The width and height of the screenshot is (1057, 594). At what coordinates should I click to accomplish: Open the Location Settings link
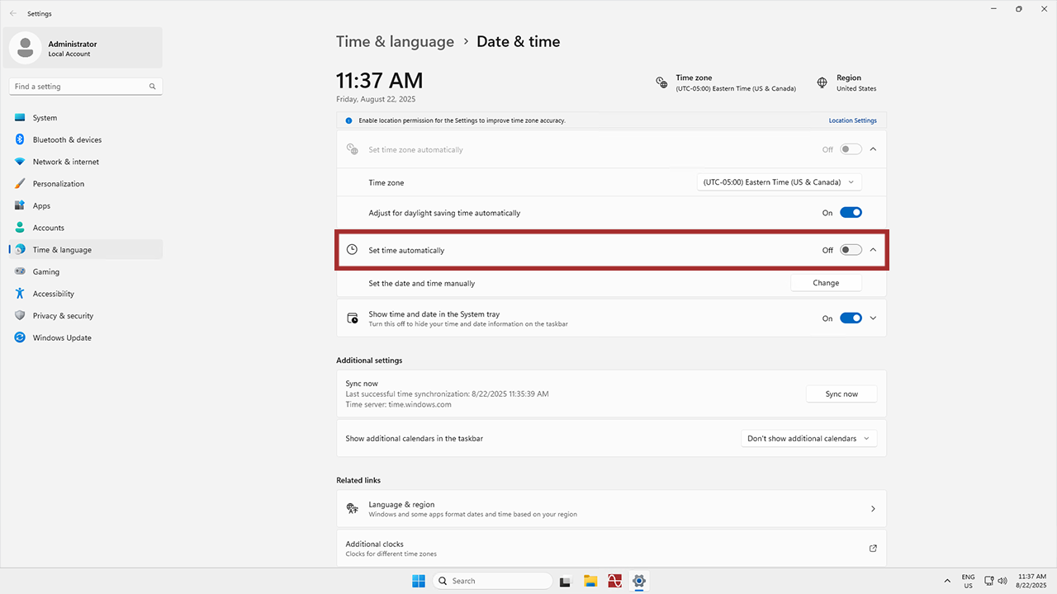(852, 120)
